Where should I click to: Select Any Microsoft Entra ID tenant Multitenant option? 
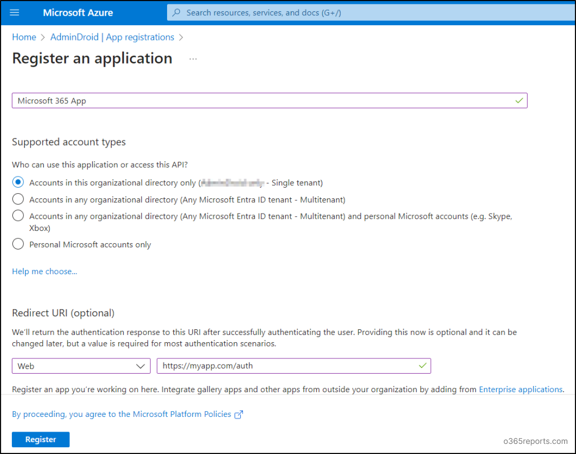coord(18,199)
